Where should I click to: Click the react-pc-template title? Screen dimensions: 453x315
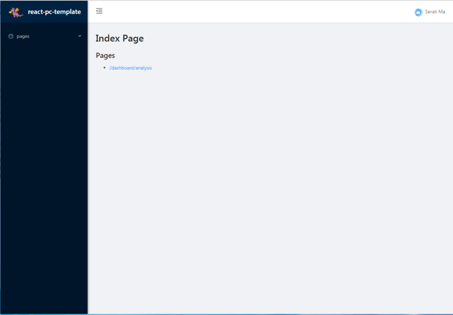tap(54, 12)
